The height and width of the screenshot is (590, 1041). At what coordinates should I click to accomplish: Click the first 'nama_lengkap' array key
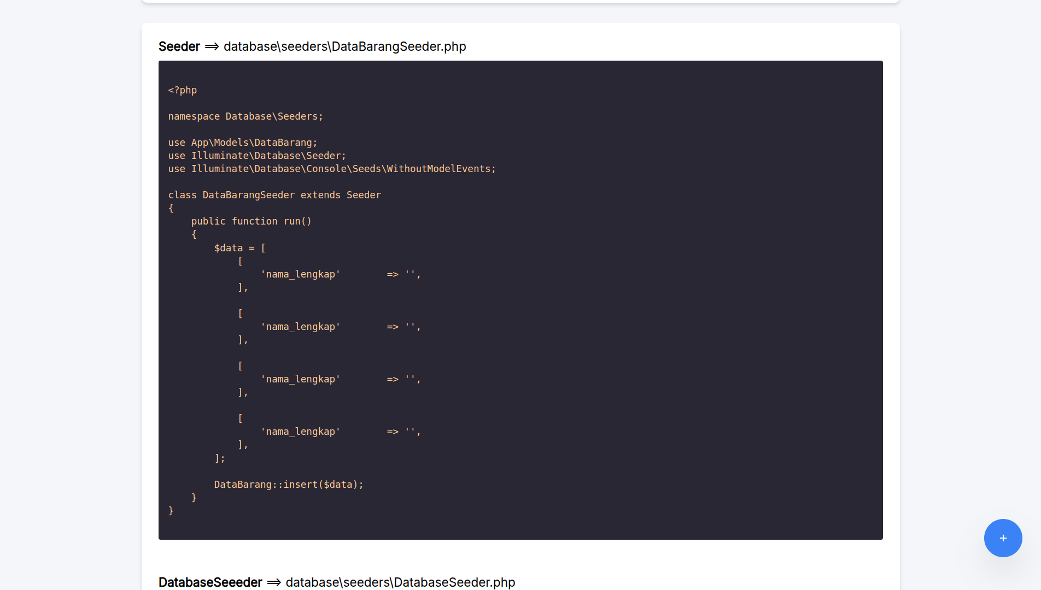[x=300, y=274]
